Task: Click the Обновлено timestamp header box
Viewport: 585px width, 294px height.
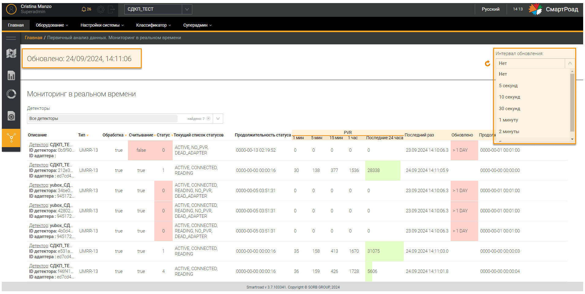Action: point(82,58)
